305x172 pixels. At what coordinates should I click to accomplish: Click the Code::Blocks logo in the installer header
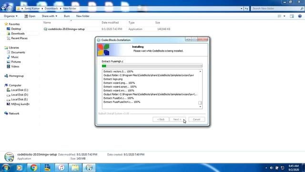coord(103,50)
